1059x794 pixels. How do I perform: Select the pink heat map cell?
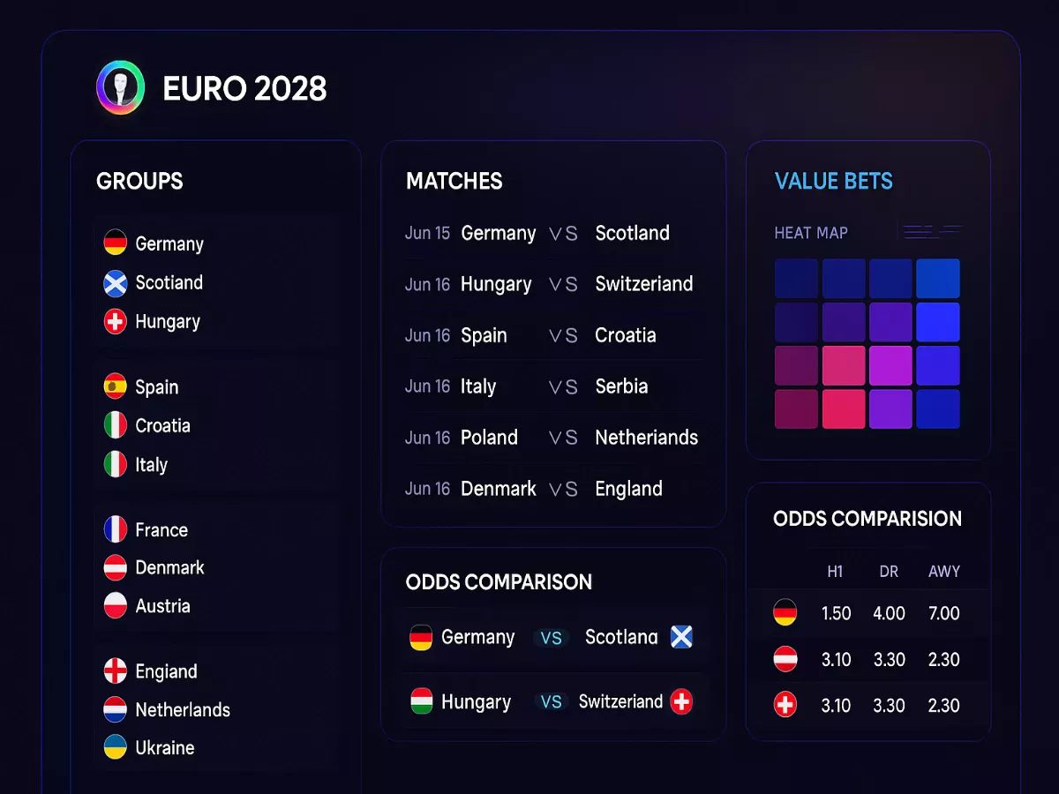[844, 364]
